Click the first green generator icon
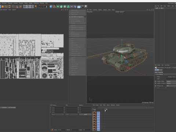 (58, 7)
